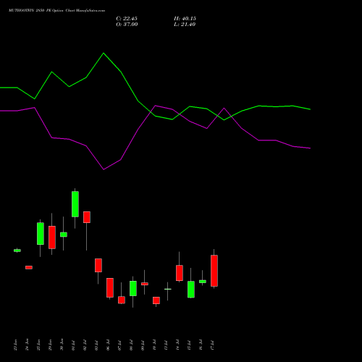Click the high value H: 40.15
Screen dimensions: 362x362
pos(185,19)
